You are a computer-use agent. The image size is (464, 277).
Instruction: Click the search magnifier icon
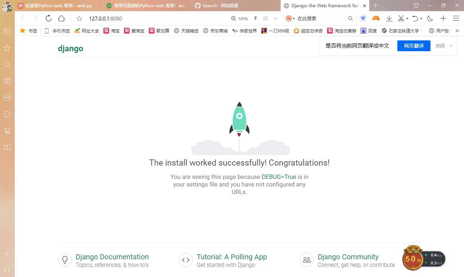pos(351,19)
